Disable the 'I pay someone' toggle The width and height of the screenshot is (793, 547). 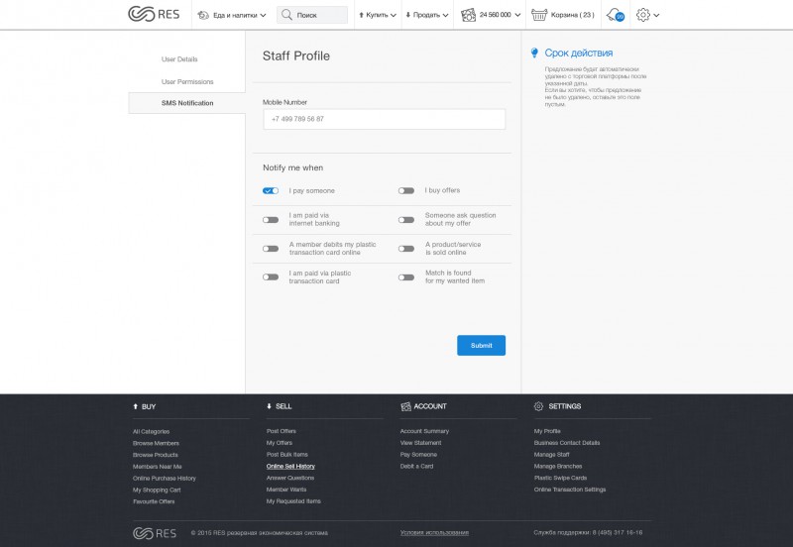(x=271, y=190)
